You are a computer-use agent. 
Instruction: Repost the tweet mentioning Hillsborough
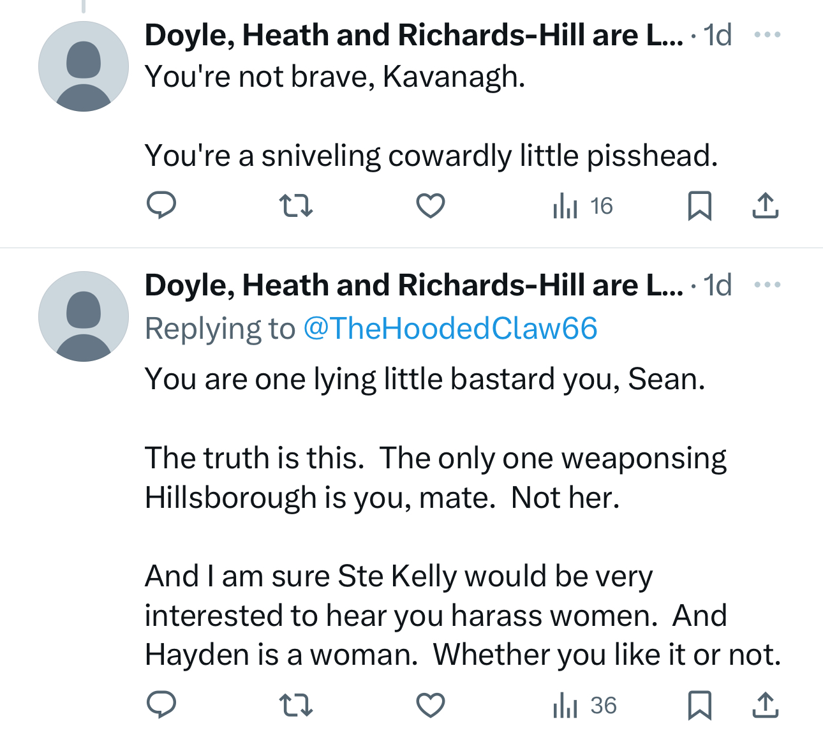[x=297, y=705]
